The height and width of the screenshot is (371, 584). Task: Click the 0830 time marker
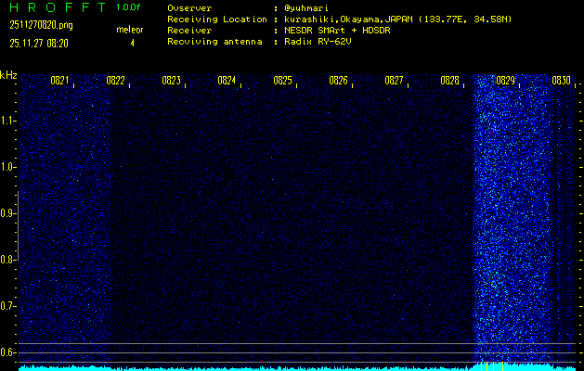pyautogui.click(x=561, y=81)
